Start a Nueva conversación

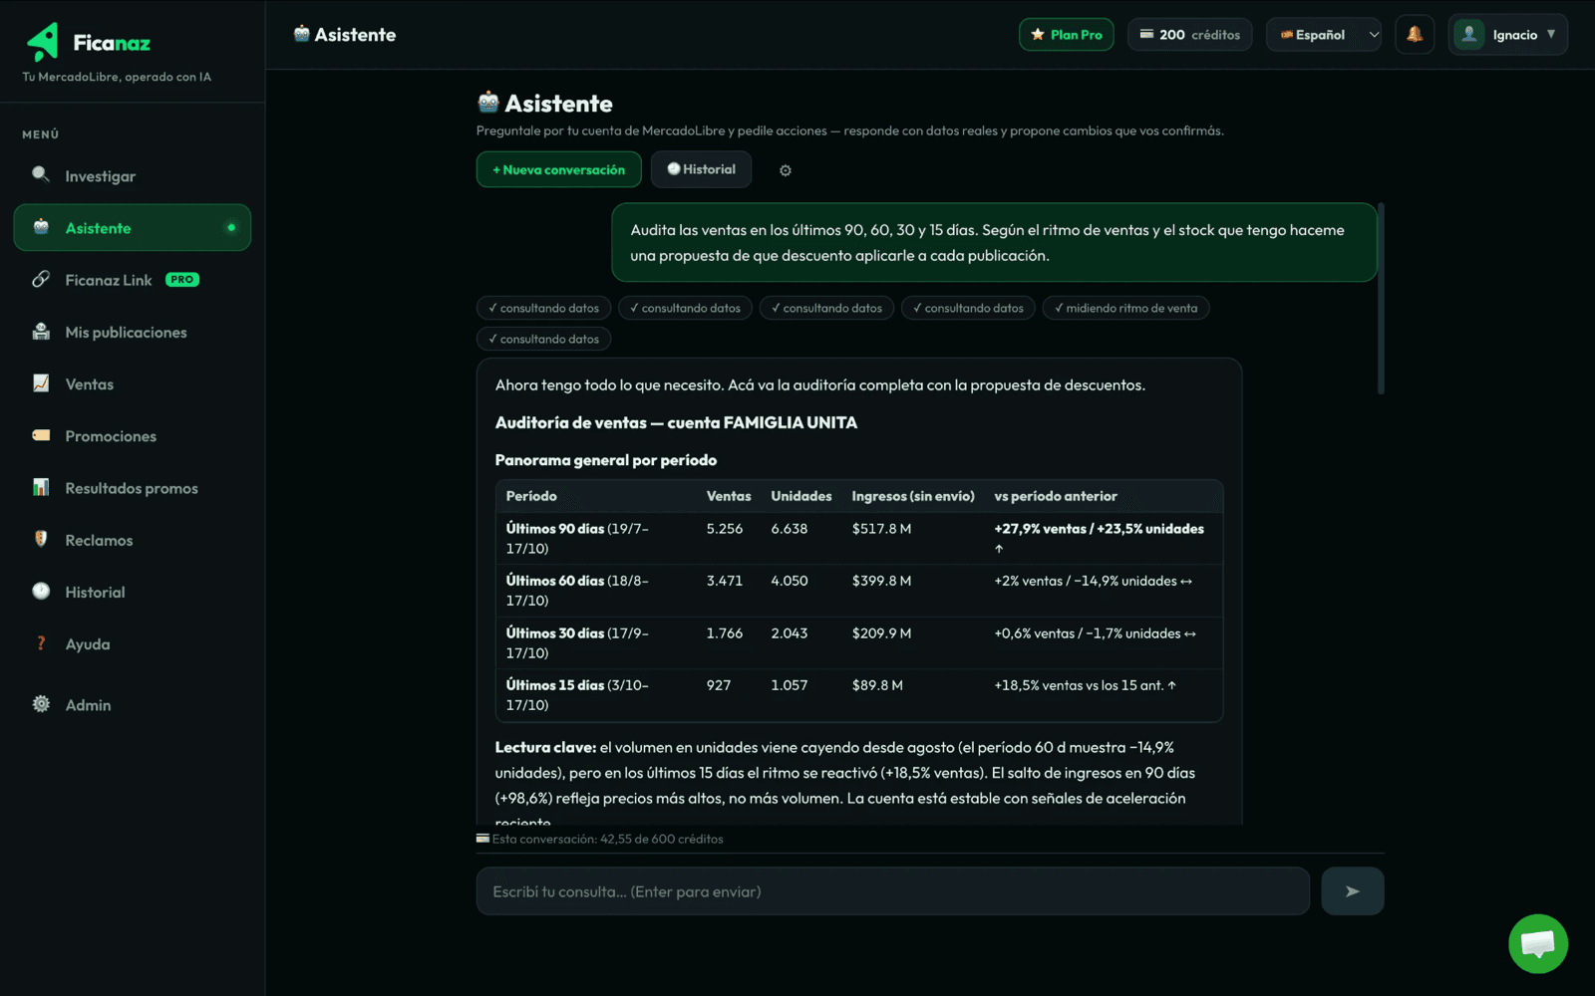click(x=559, y=169)
